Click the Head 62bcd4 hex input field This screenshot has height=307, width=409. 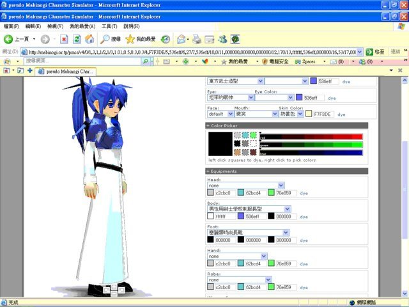click(256, 193)
